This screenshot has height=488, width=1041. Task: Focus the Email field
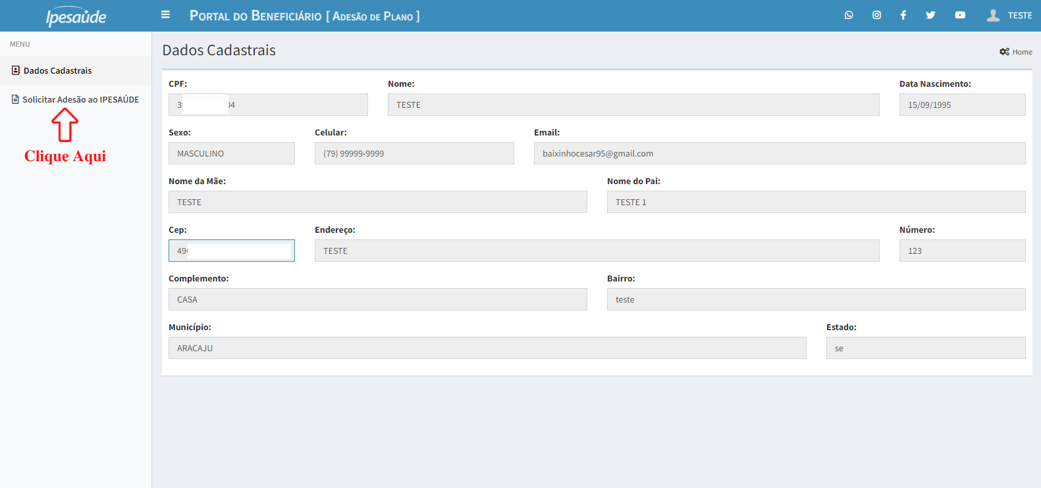click(779, 153)
